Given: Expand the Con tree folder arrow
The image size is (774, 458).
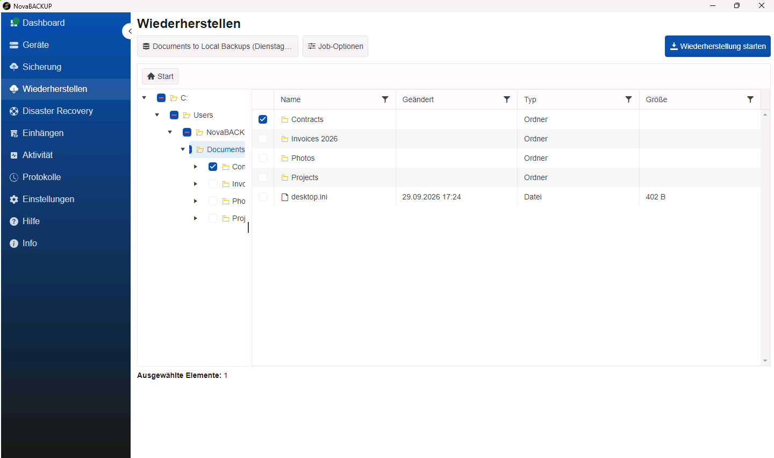Looking at the screenshot, I should click(x=196, y=167).
